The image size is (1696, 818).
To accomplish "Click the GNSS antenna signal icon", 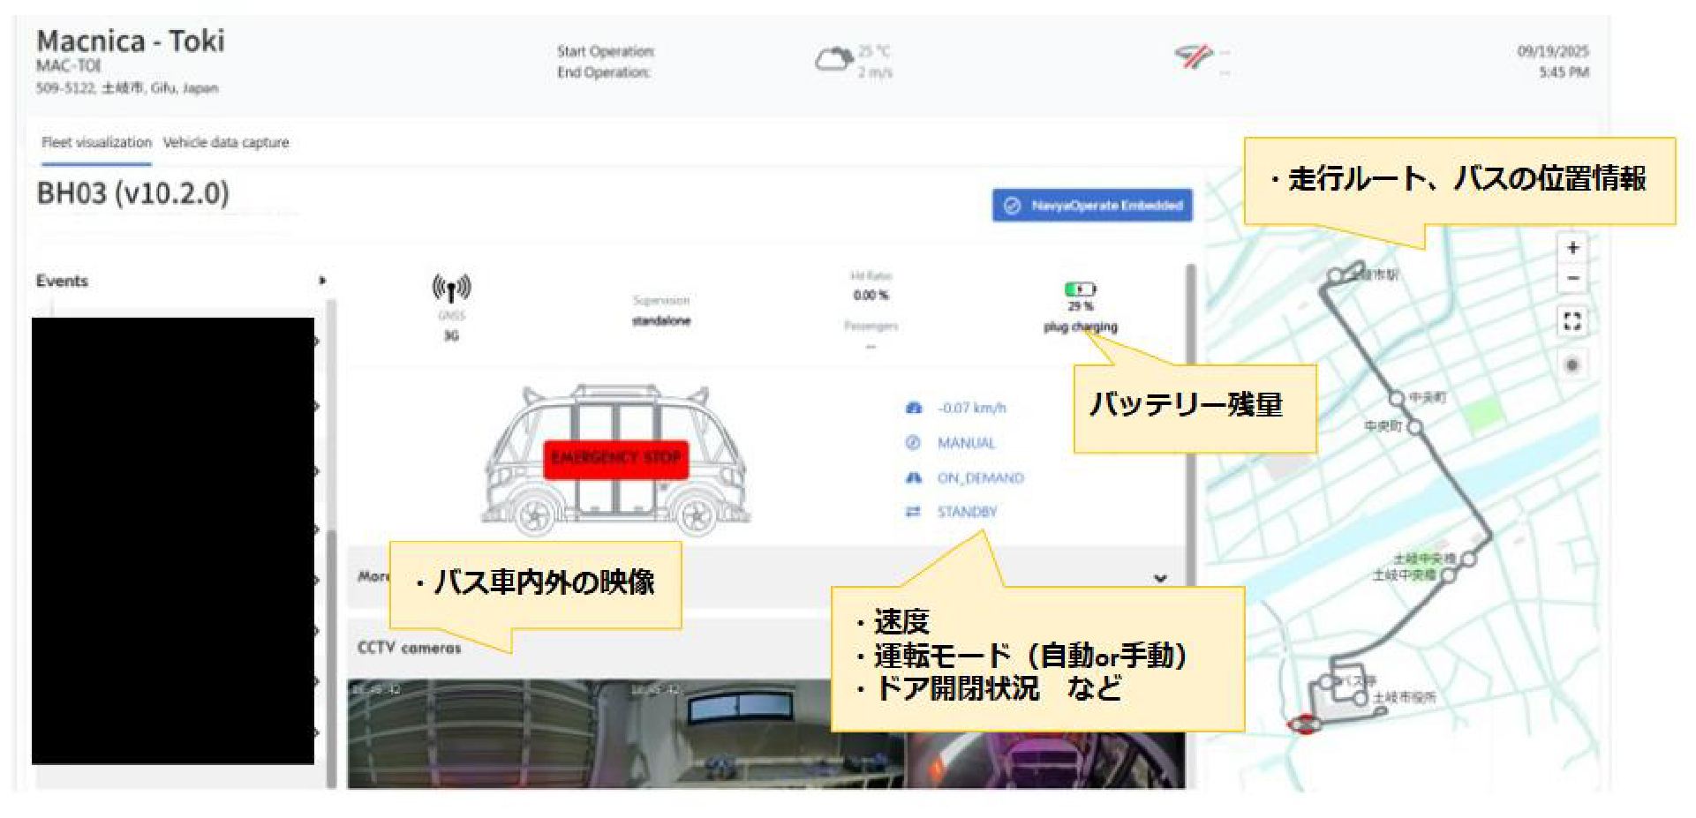I will (x=451, y=289).
